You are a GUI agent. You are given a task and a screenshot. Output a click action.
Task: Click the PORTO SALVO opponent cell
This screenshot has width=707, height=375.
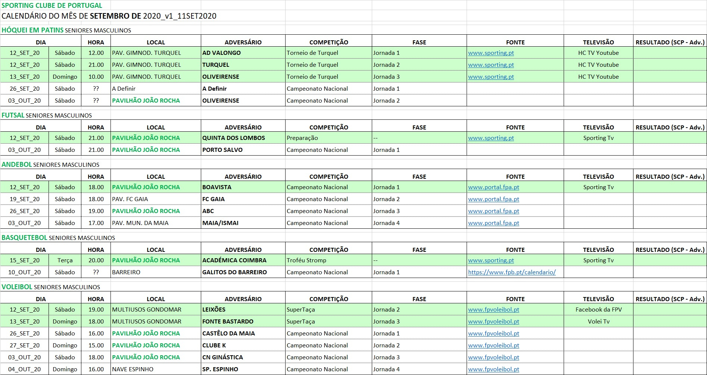243,150
